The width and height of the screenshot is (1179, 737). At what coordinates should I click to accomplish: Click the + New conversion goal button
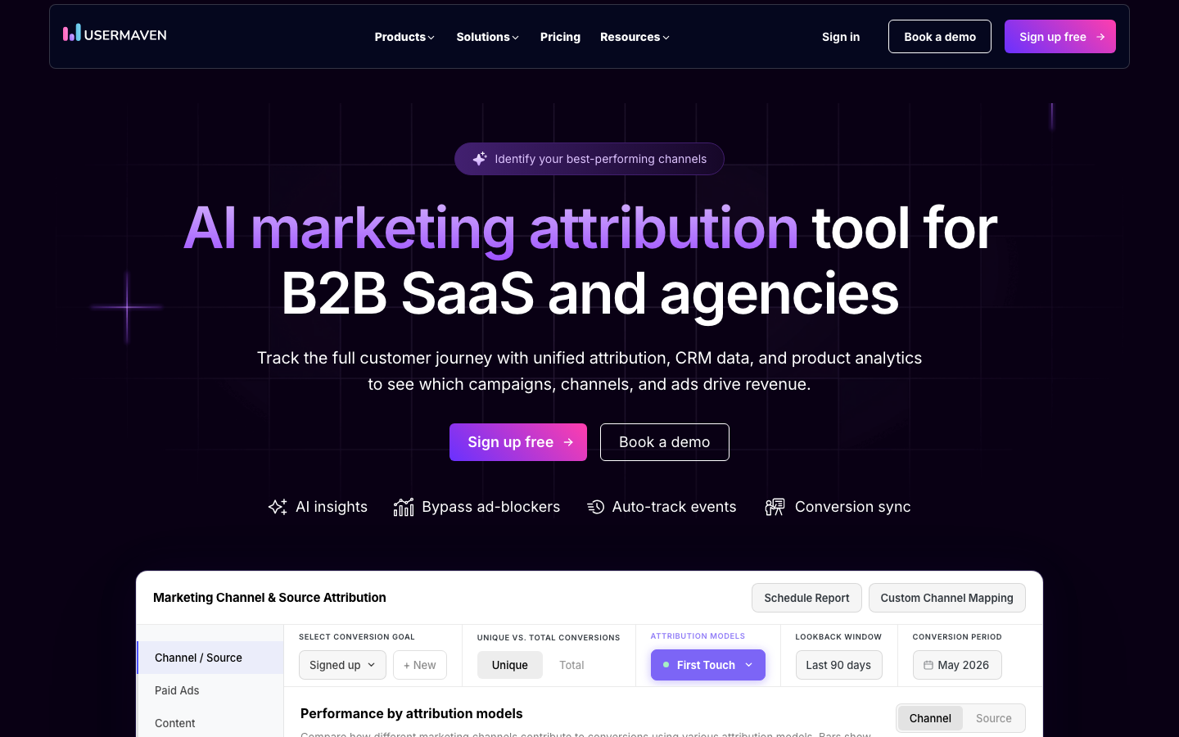pyautogui.click(x=420, y=665)
